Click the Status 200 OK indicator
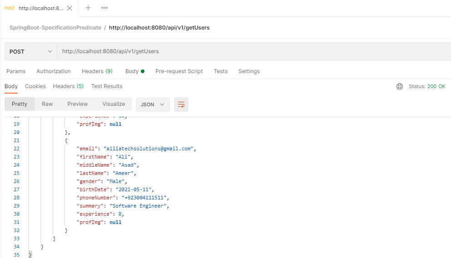 tap(427, 86)
